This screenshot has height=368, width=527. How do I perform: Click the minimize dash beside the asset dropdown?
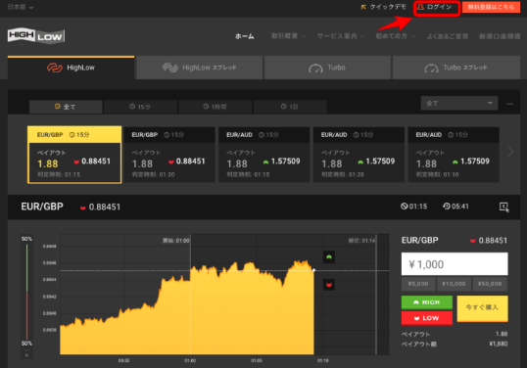(x=509, y=104)
